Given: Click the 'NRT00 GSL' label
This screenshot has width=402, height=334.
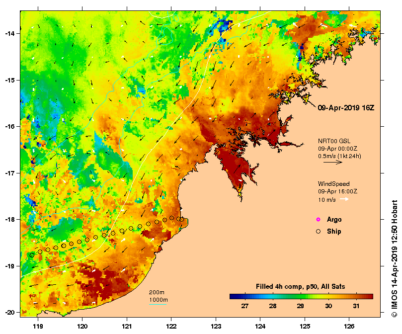Looking at the screenshot, I should click(334, 141).
